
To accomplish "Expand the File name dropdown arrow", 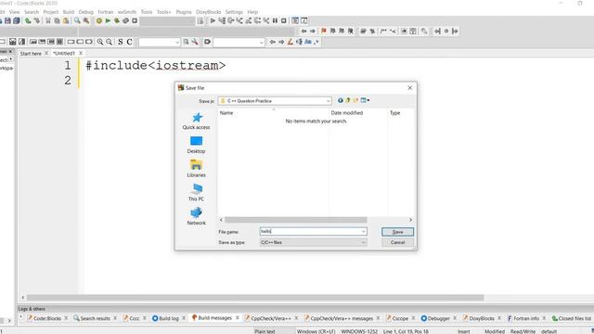I will click(x=363, y=231).
